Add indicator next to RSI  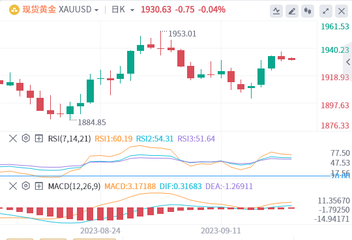click(39, 138)
